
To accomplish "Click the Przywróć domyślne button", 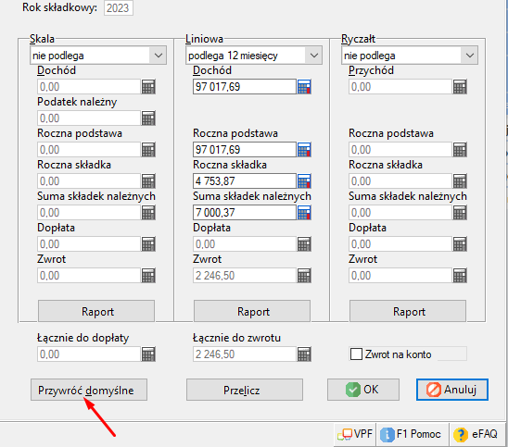I will 89,390.
